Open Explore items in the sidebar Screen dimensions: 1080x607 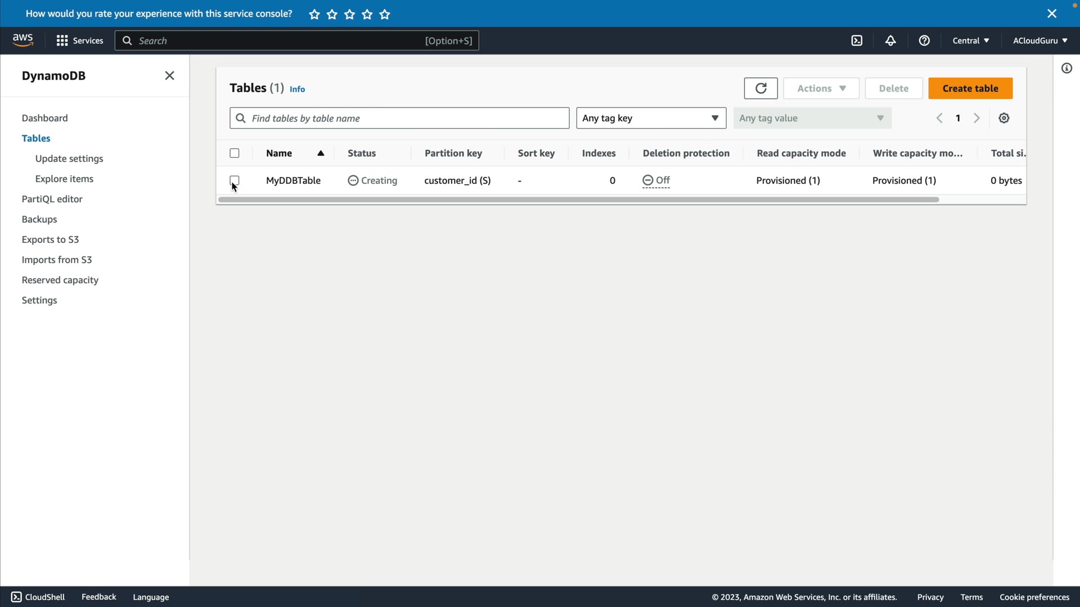pyautogui.click(x=64, y=179)
